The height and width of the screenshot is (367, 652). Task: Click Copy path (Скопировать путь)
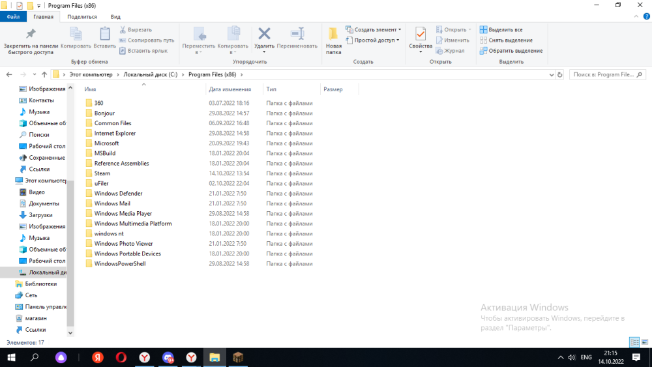[x=146, y=40]
